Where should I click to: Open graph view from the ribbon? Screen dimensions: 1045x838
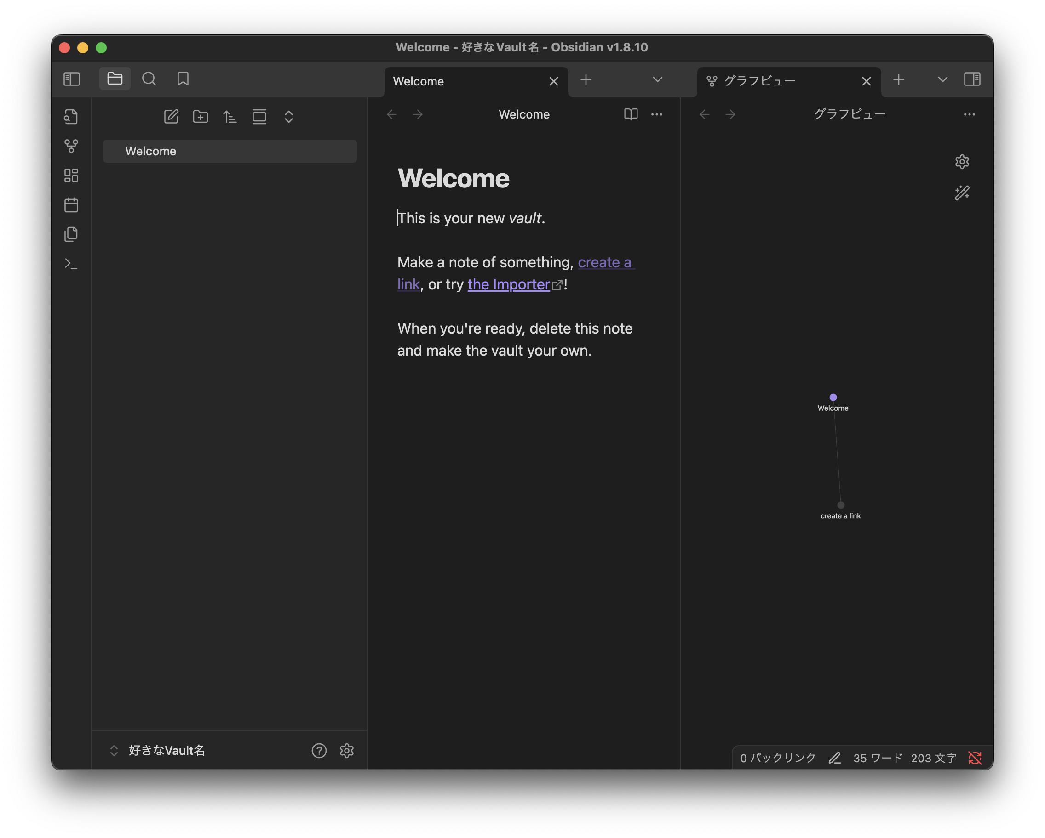(x=71, y=146)
